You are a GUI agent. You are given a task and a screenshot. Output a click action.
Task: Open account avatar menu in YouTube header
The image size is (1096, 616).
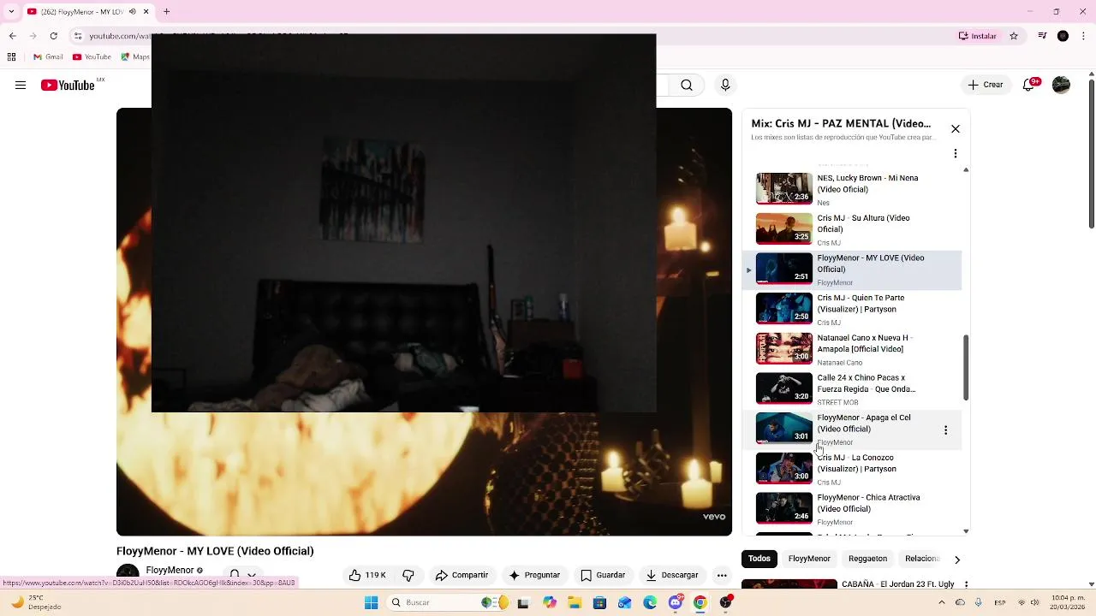pyautogui.click(x=1061, y=86)
